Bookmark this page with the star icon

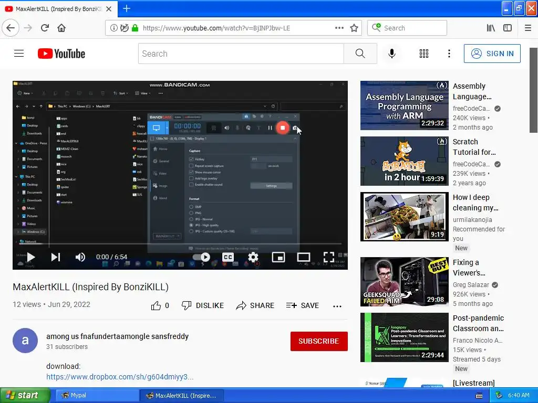tap(354, 28)
